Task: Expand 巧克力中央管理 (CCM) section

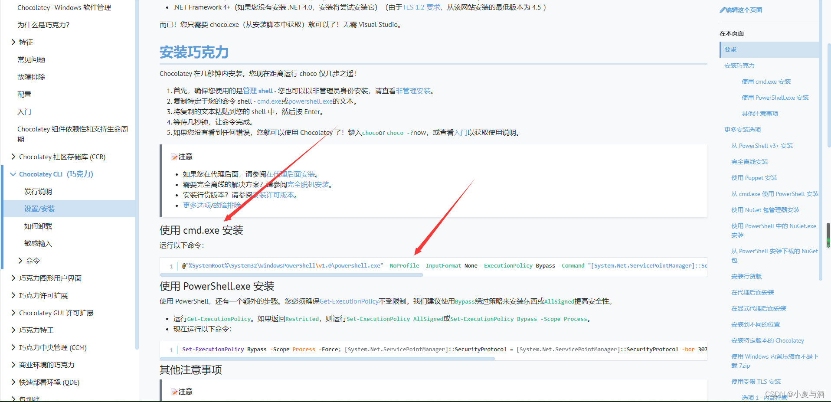Action: coord(13,347)
